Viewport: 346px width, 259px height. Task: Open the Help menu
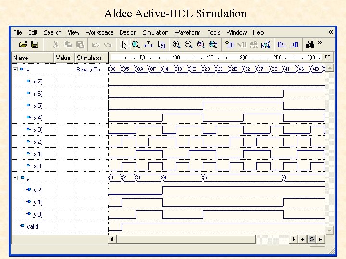point(259,33)
